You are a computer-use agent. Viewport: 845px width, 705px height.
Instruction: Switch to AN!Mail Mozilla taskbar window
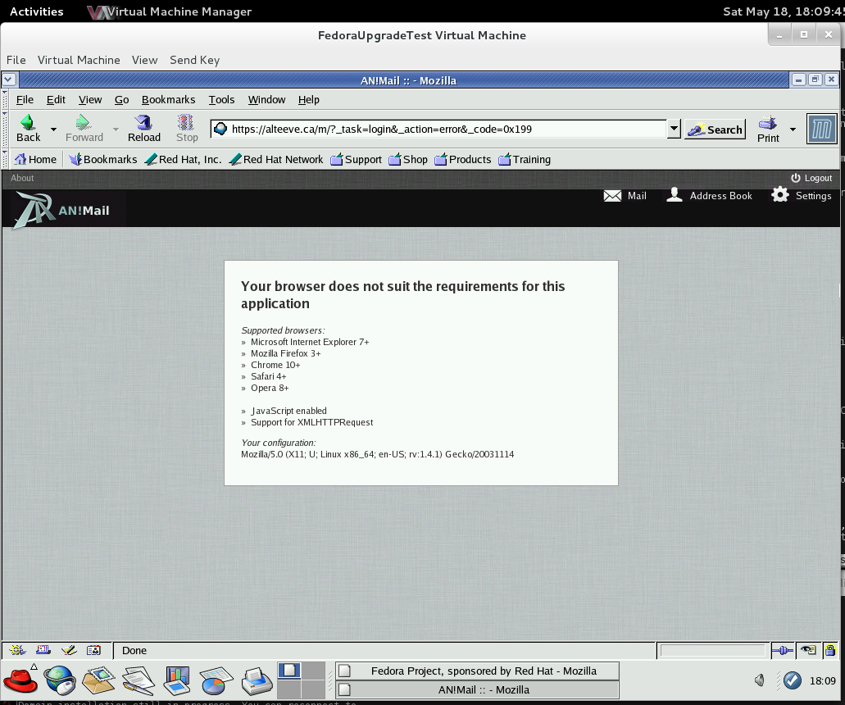tap(478, 690)
